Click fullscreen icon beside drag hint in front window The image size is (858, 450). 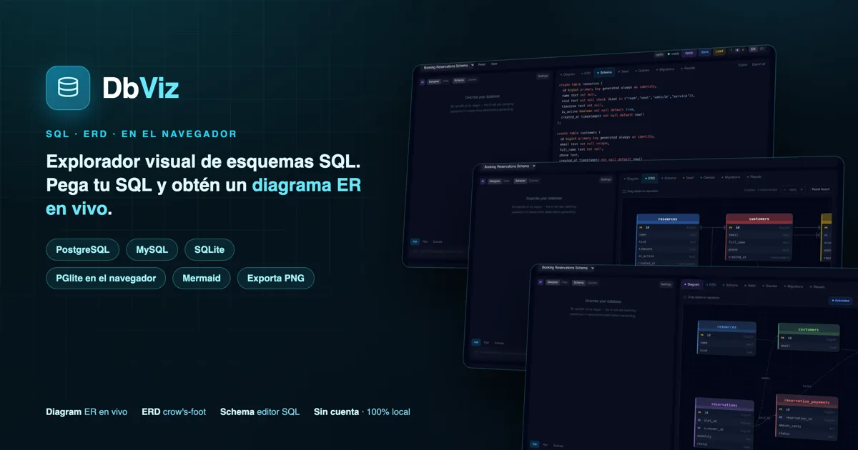click(x=685, y=297)
